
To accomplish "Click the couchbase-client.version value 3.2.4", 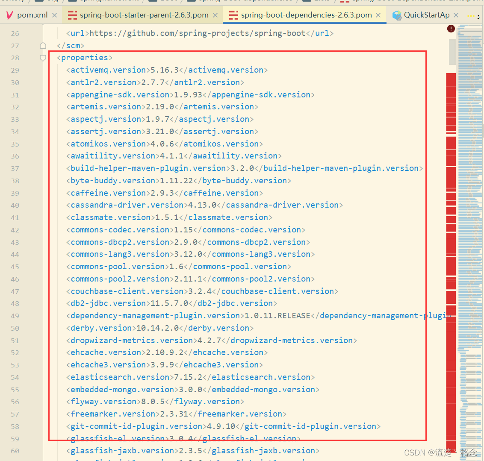I will click(200, 291).
